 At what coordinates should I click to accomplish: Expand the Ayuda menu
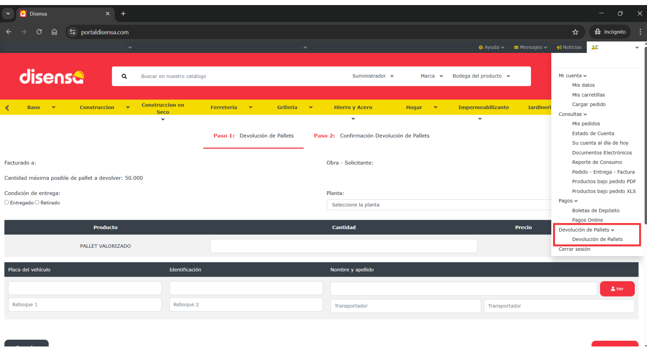(491, 47)
